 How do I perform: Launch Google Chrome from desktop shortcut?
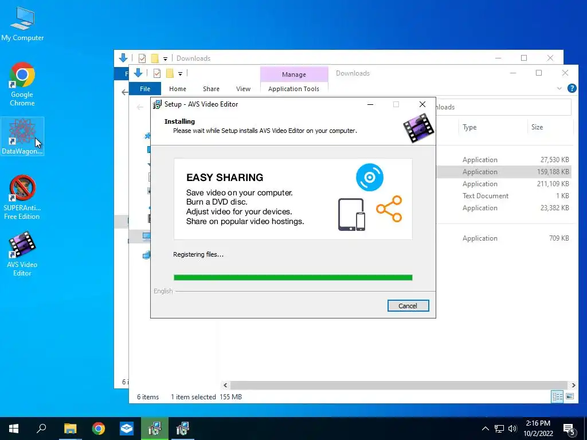[x=22, y=84]
